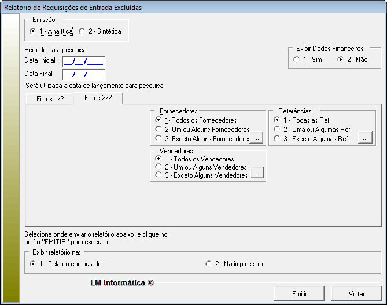The image size is (387, 305).
Task: Click the Data Inicial date field
Action: coord(83,61)
